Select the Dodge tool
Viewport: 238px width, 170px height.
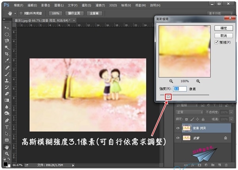tap(7, 113)
